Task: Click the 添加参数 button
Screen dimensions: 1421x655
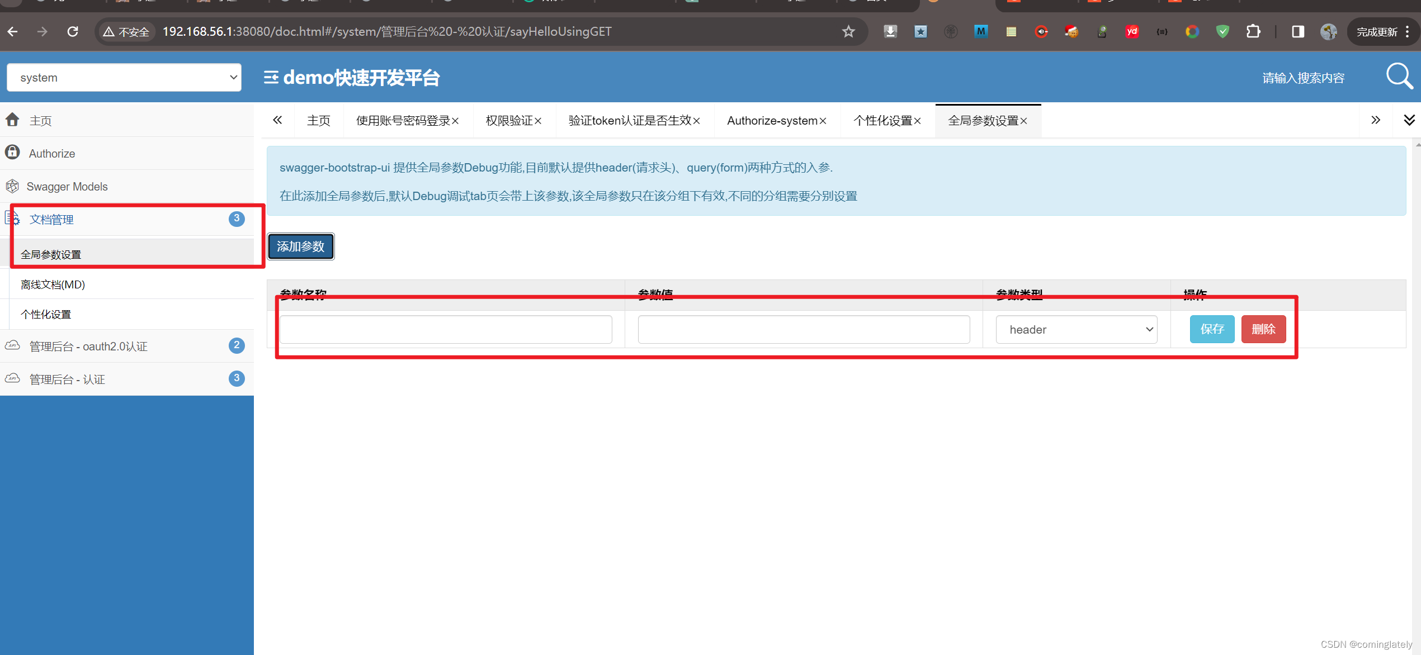Action: 300,246
